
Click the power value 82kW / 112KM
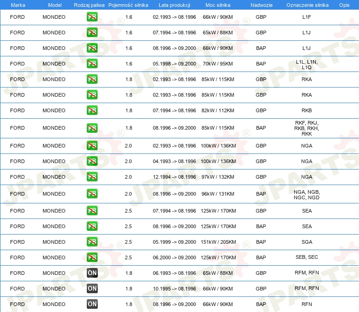tap(218, 110)
